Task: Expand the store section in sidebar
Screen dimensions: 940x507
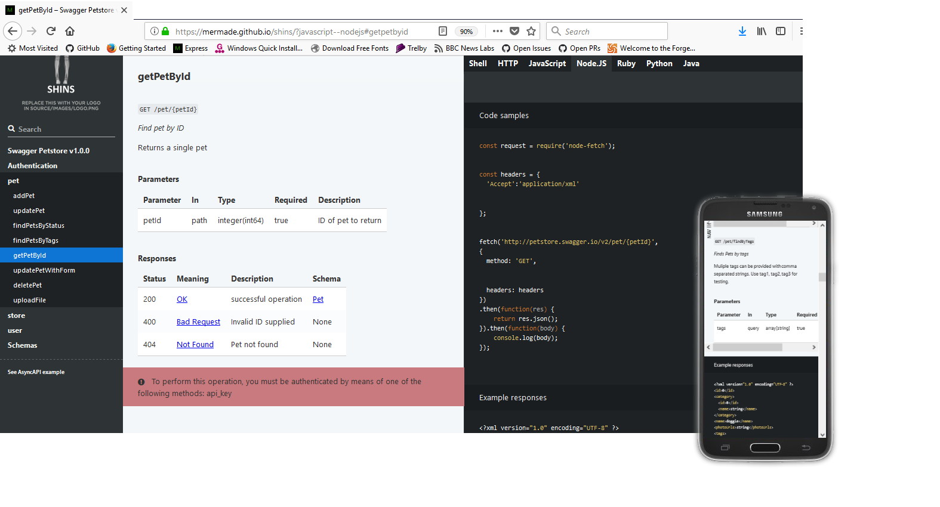Action: tap(16, 316)
